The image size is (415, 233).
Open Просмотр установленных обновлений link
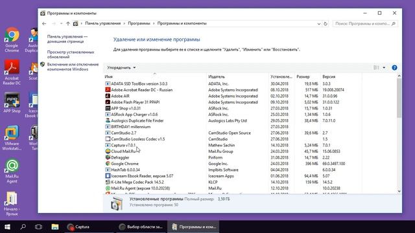point(71,54)
